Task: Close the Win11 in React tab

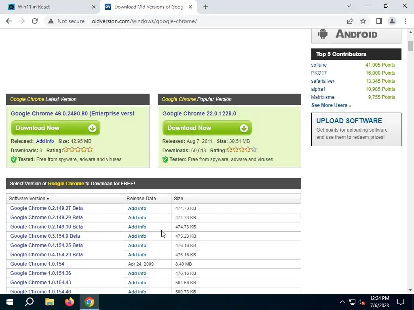Action: [x=94, y=7]
